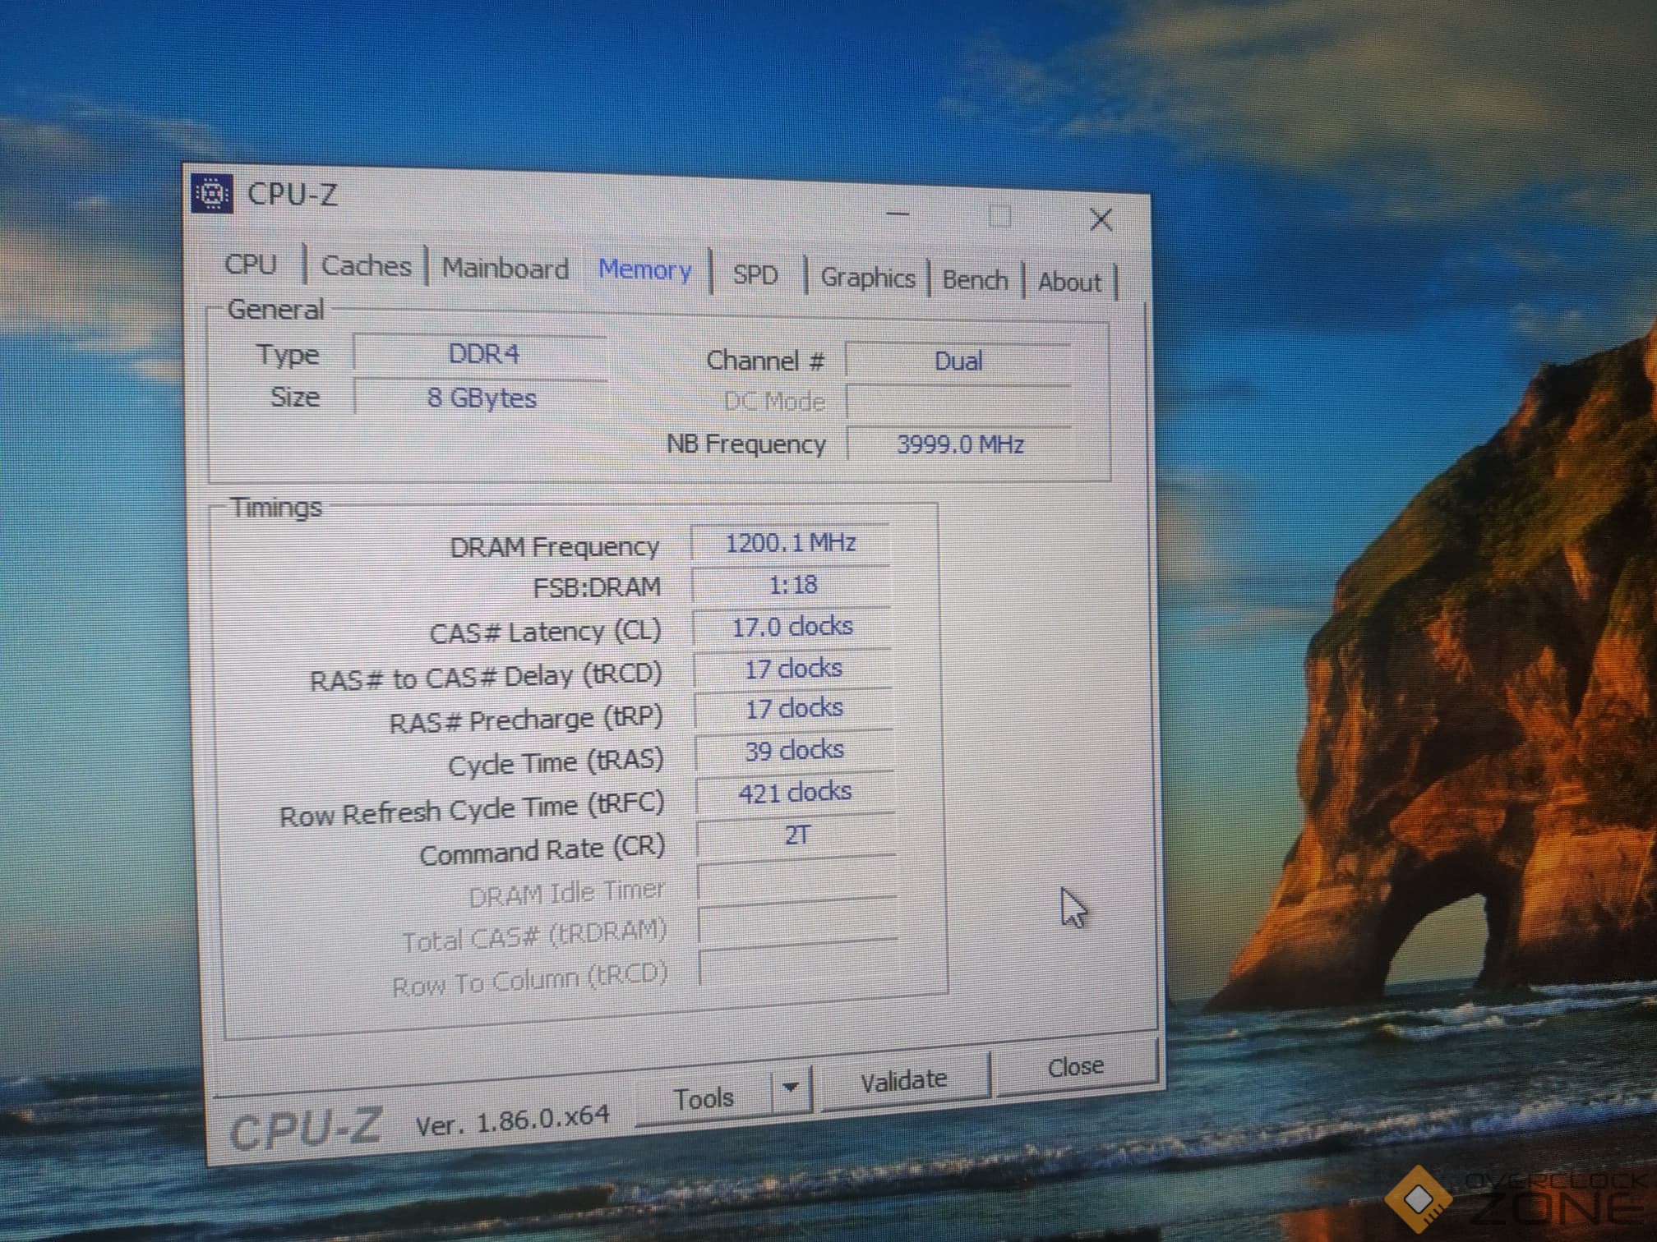Close the CPU-Z window with X
The image size is (1657, 1242).
(x=1101, y=219)
